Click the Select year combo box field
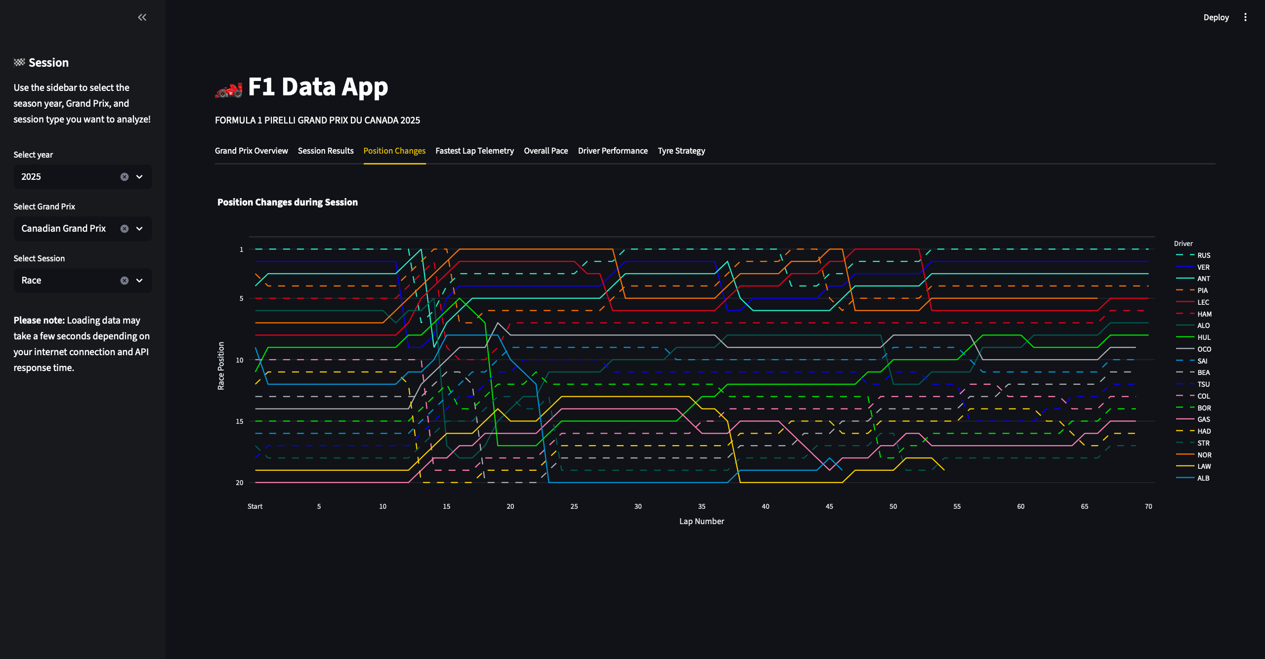The height and width of the screenshot is (659, 1265). click(83, 177)
